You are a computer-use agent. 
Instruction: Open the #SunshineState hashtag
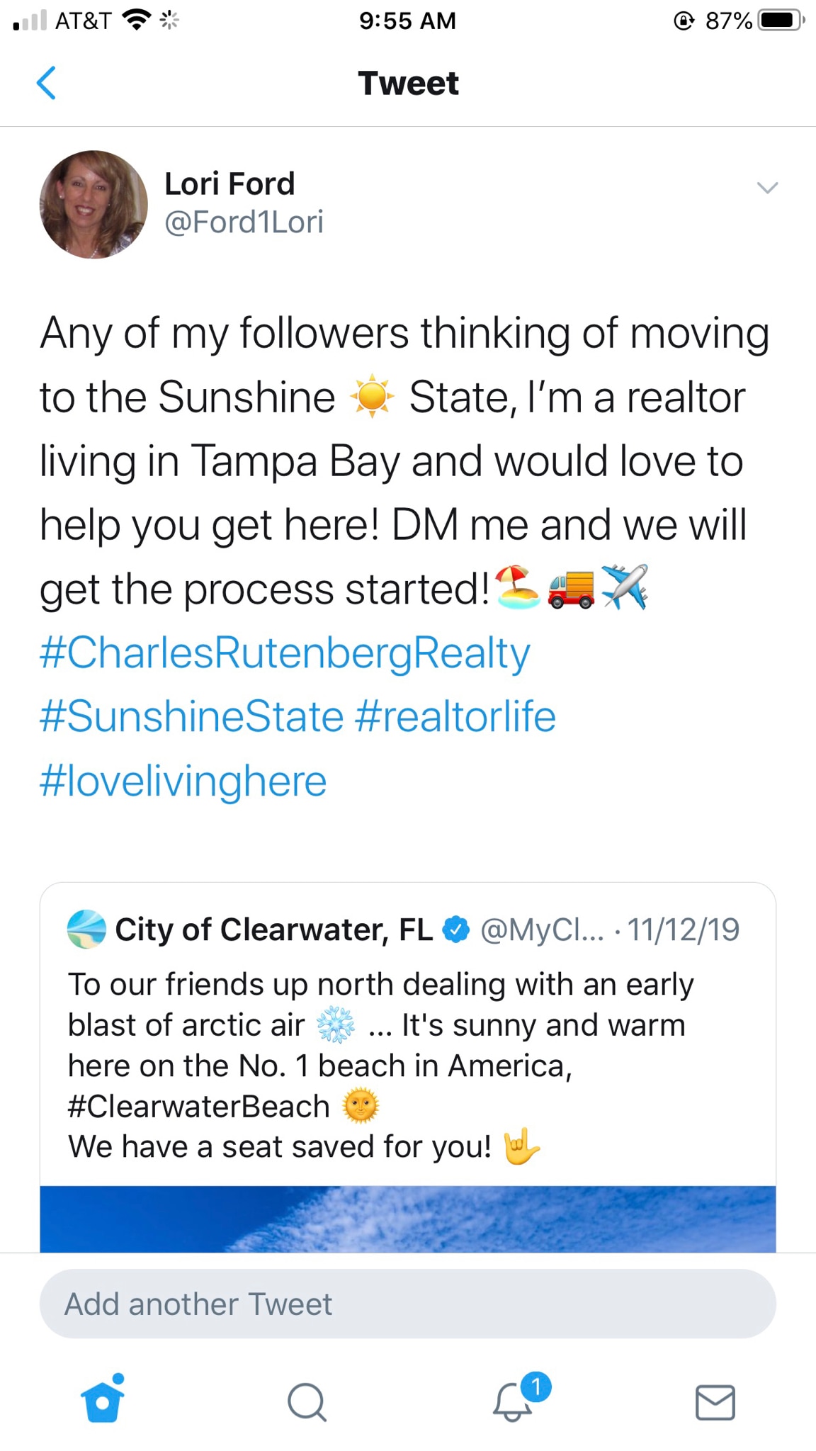191,716
